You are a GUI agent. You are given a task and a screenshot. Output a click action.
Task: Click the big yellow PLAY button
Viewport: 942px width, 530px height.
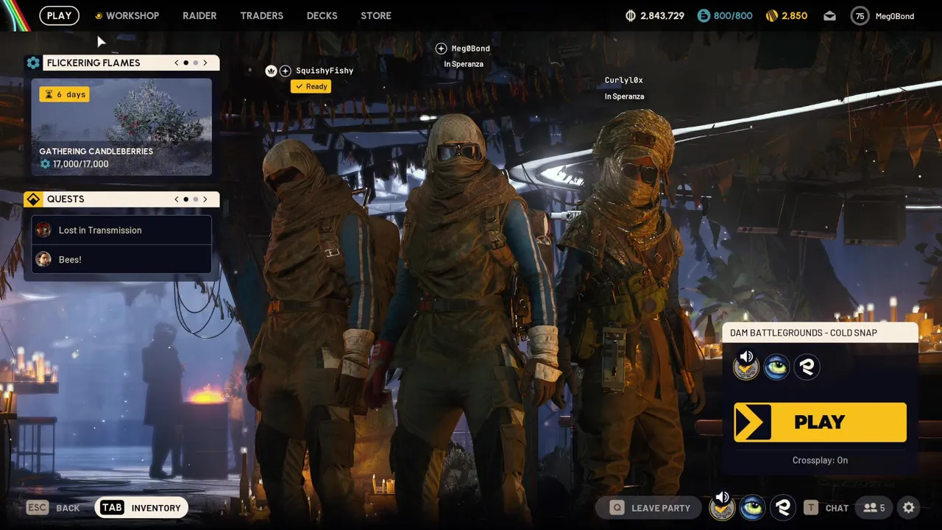pos(820,422)
